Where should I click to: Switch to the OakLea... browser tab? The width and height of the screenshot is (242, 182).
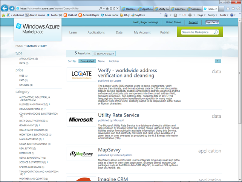click(x=194, y=9)
